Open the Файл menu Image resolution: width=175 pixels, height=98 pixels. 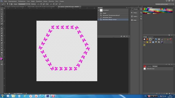point(5,1)
